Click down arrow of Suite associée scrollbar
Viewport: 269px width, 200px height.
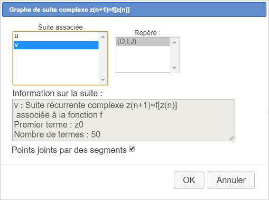tap(103, 80)
